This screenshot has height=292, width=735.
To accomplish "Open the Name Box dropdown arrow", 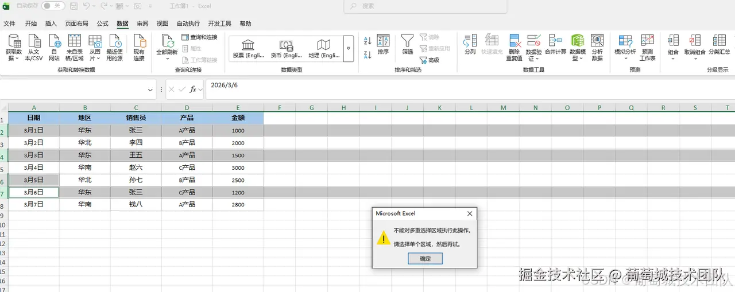I will [150, 90].
